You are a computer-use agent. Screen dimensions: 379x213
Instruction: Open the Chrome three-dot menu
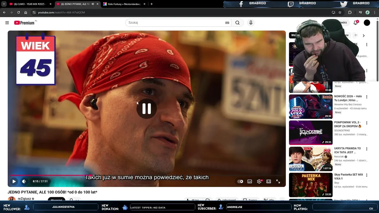click(x=375, y=12)
